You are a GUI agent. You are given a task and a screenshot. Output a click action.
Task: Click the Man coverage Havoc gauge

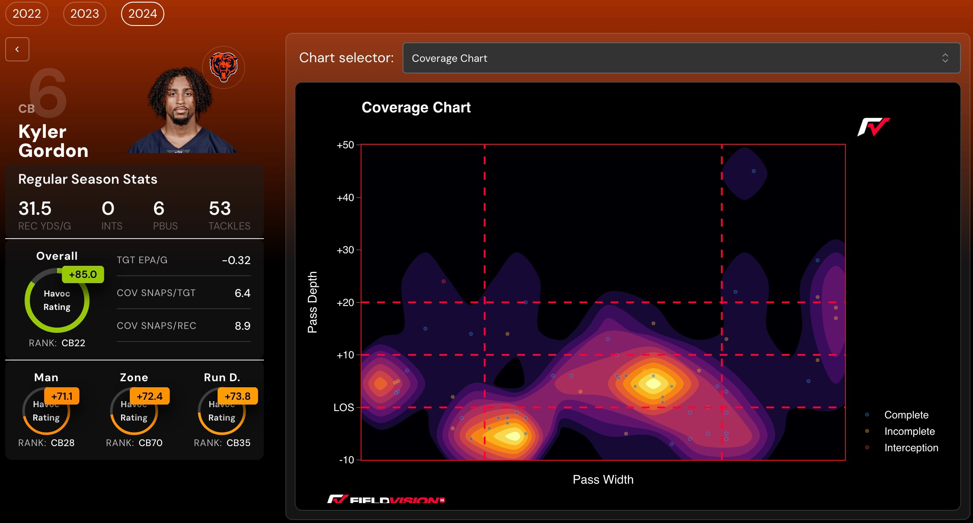pyautogui.click(x=46, y=411)
